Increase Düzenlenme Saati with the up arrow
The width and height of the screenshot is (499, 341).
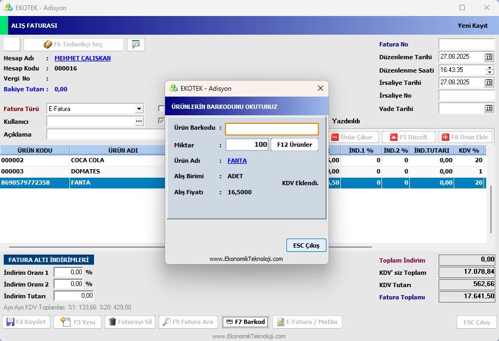[490, 67]
